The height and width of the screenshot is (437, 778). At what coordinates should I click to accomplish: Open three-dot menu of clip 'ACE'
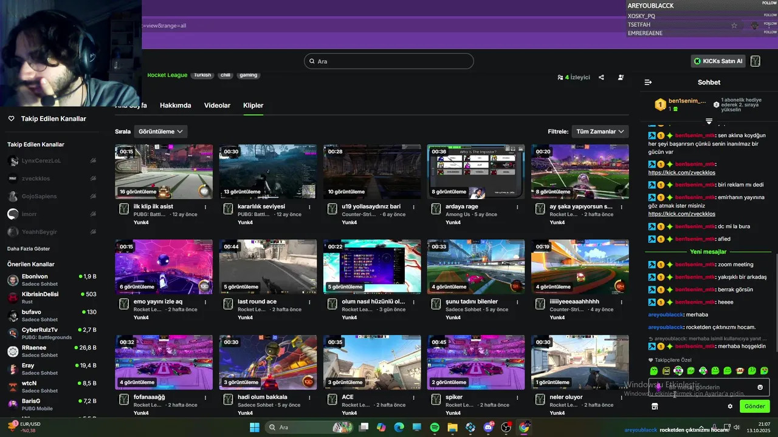413,398
